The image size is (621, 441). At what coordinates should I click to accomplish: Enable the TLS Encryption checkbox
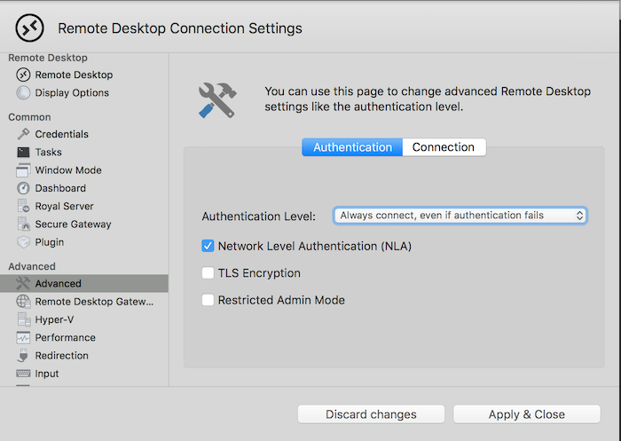coord(208,273)
